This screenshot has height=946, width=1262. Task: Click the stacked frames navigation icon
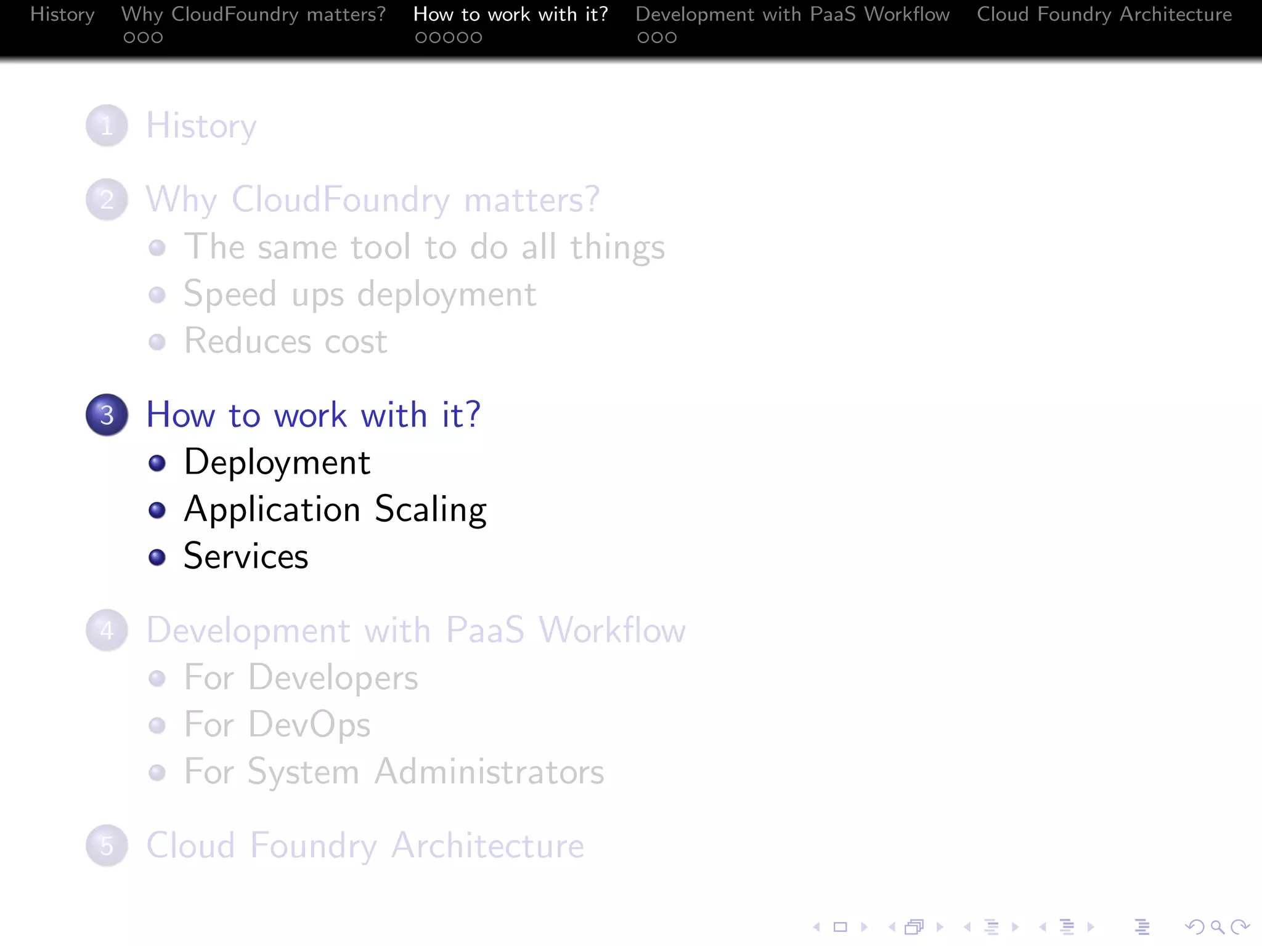(914, 927)
